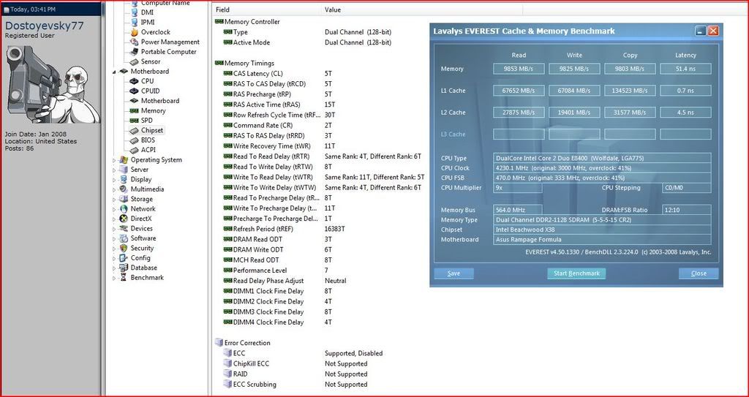
Task: Expand the Security tree node arrow
Action: [114, 249]
